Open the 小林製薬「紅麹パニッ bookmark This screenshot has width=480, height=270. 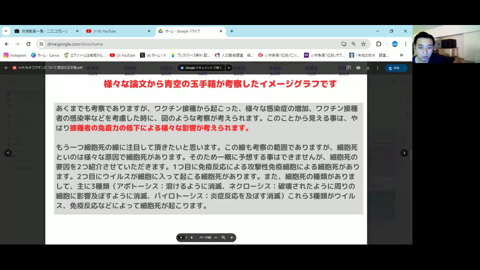(279, 55)
